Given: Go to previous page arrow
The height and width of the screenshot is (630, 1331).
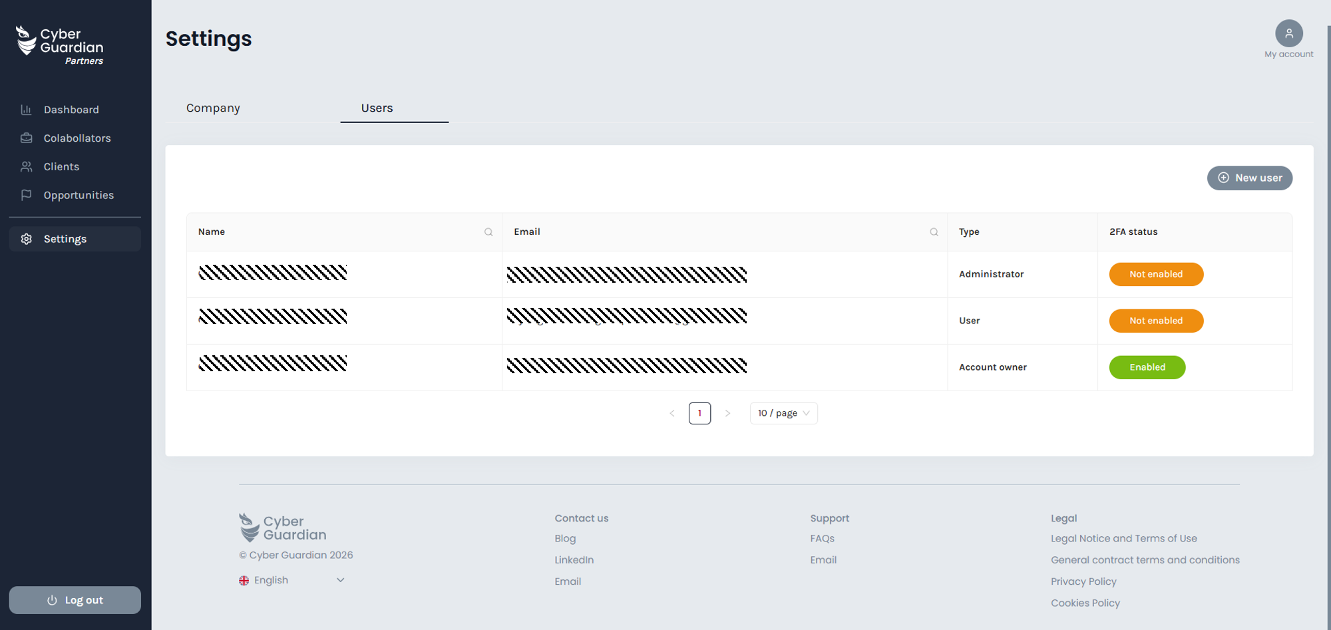Looking at the screenshot, I should click(671, 413).
